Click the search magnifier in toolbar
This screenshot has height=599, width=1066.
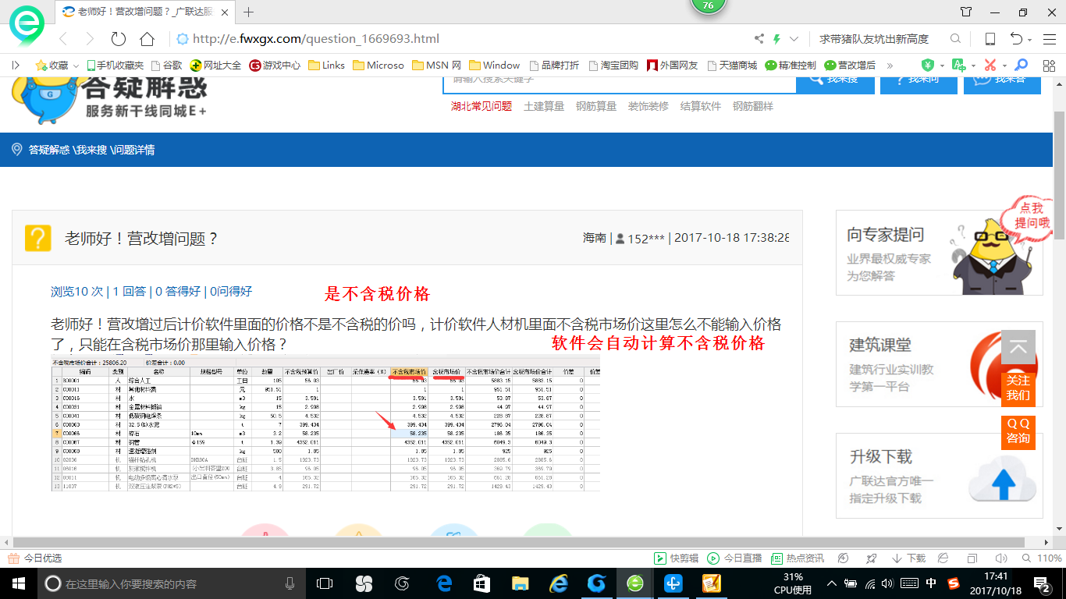[x=955, y=39]
